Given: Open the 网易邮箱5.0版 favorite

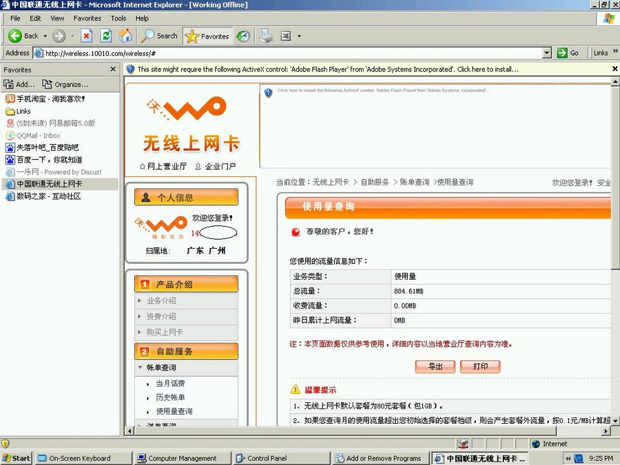Looking at the screenshot, I should (50, 123).
